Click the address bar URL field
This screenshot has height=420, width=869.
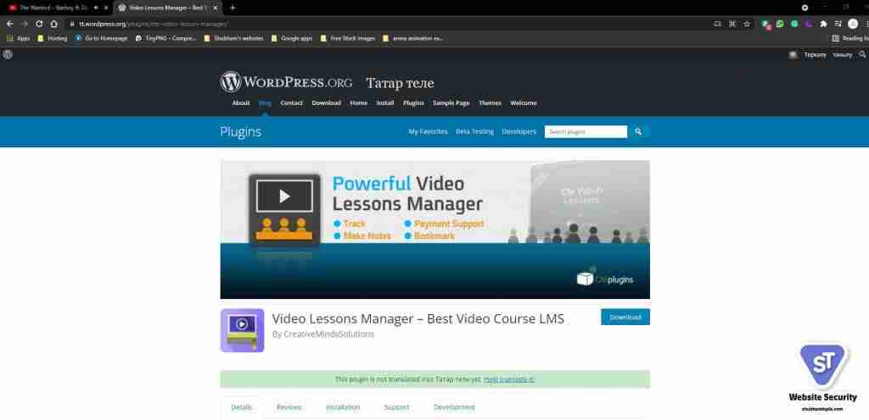click(x=388, y=24)
